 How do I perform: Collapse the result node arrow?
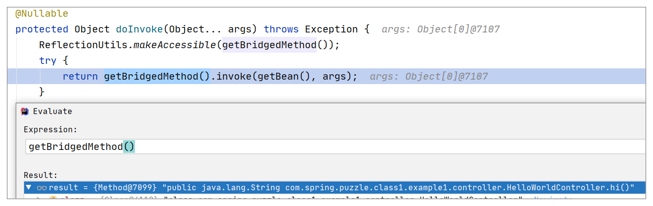(29, 188)
